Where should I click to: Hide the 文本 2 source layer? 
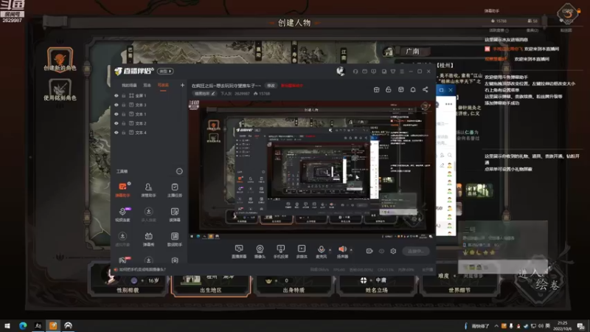pyautogui.click(x=117, y=123)
